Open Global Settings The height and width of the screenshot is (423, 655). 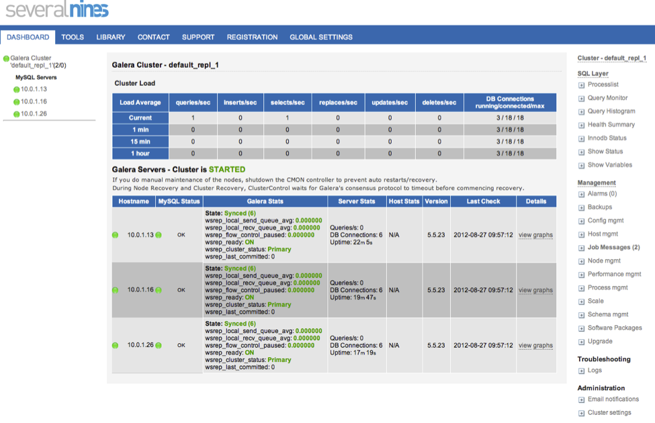coord(321,37)
